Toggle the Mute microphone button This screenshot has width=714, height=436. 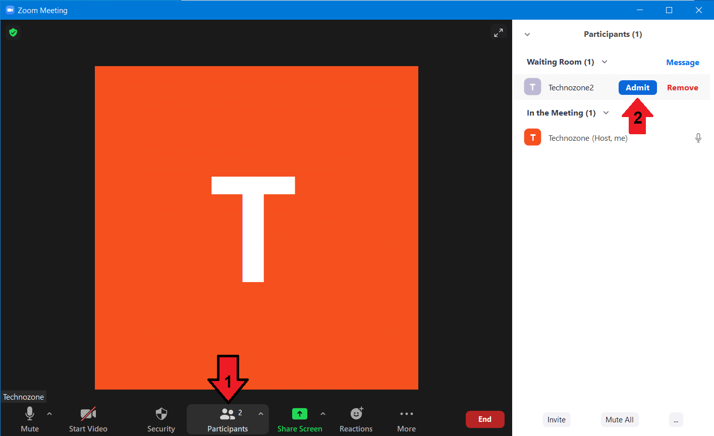30,419
